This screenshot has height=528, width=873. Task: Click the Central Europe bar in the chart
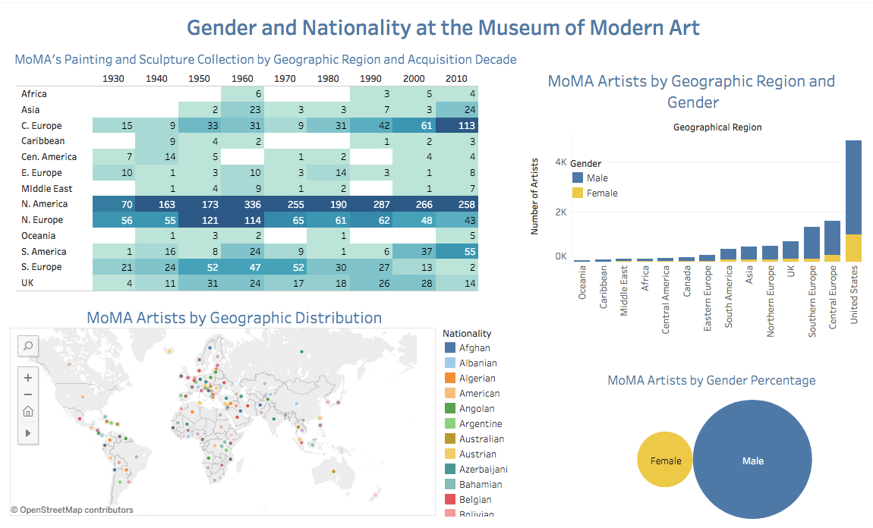[832, 239]
